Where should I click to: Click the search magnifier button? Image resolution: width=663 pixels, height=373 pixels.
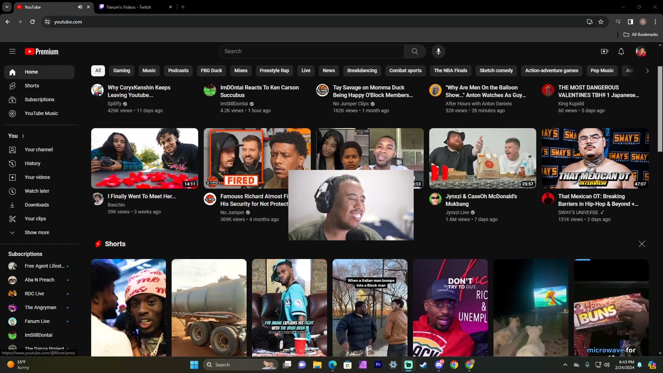point(415,51)
